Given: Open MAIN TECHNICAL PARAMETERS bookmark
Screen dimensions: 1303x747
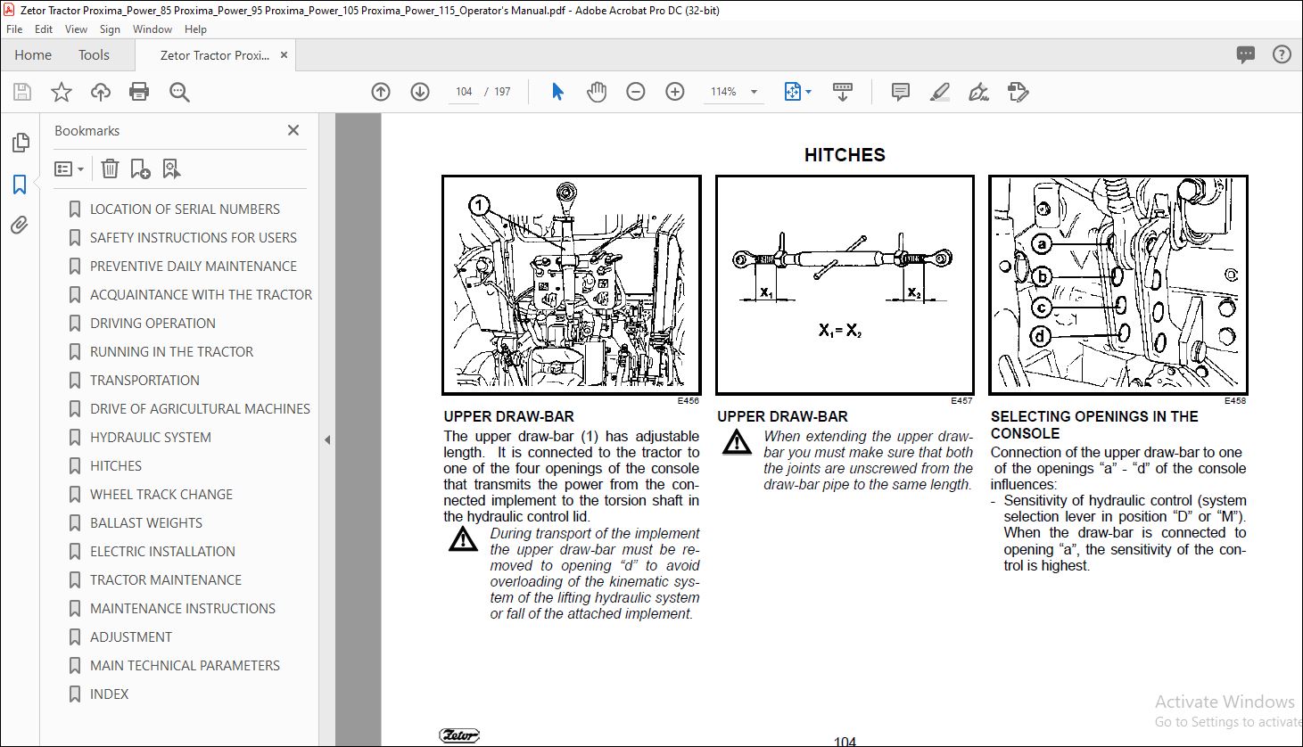Looking at the screenshot, I should coord(185,666).
